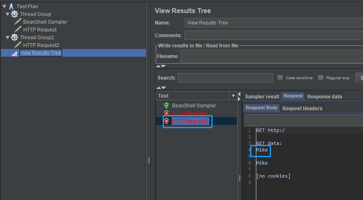Click the View Results Tree listener icon
The height and width of the screenshot is (200, 363).
coord(15,53)
